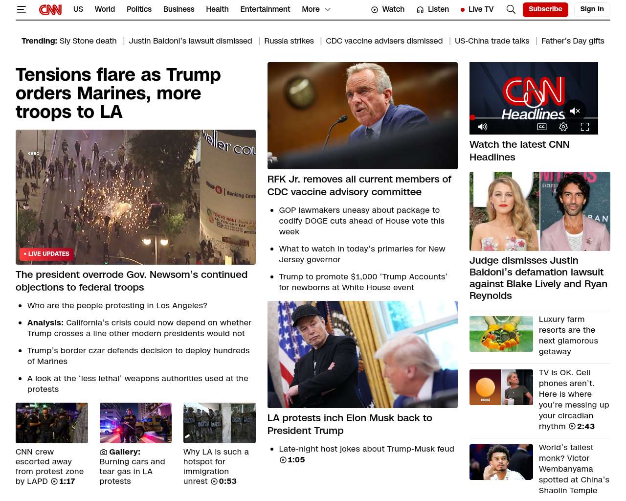Open Watch the latest CNN Headlines
The height and width of the screenshot is (501, 626).
519,151
